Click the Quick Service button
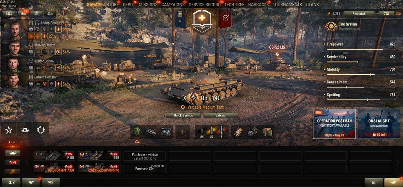403x187 pixels. (183, 115)
